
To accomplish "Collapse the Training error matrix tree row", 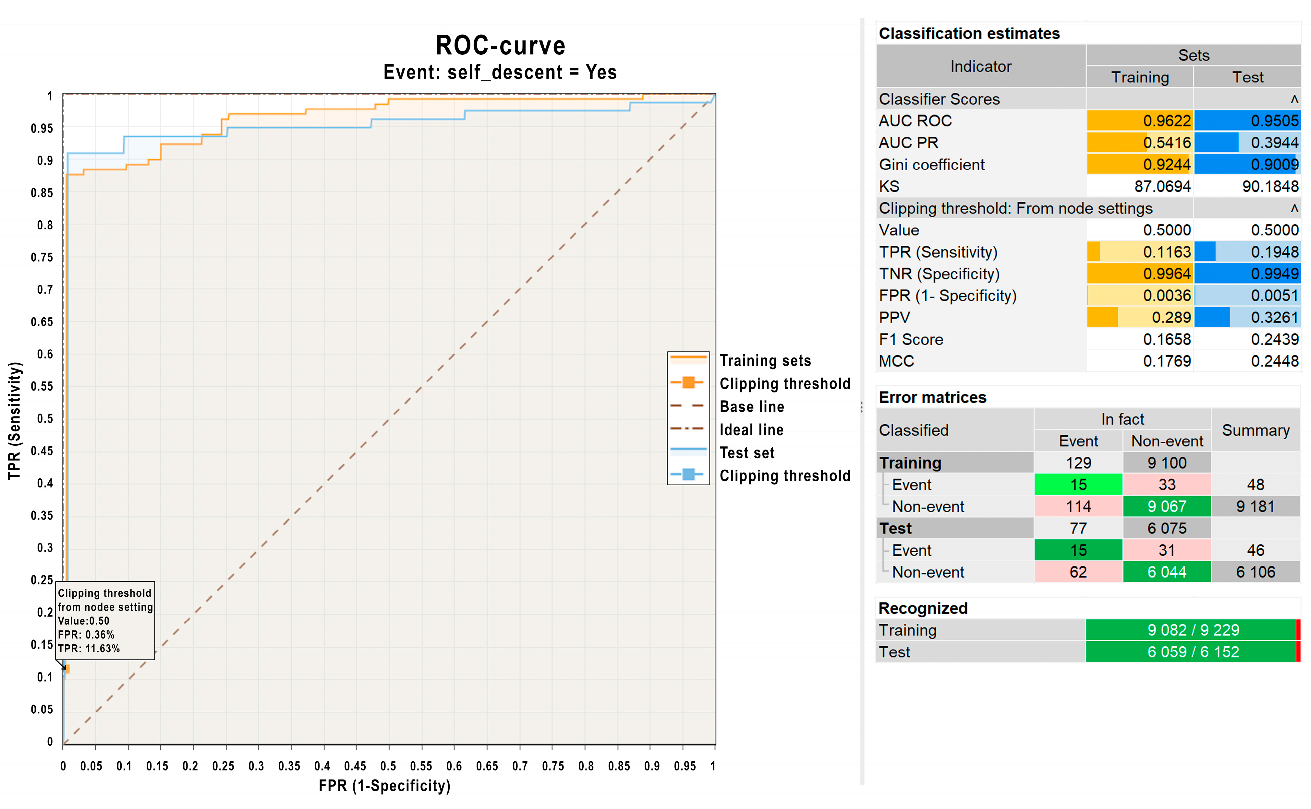I will [910, 463].
